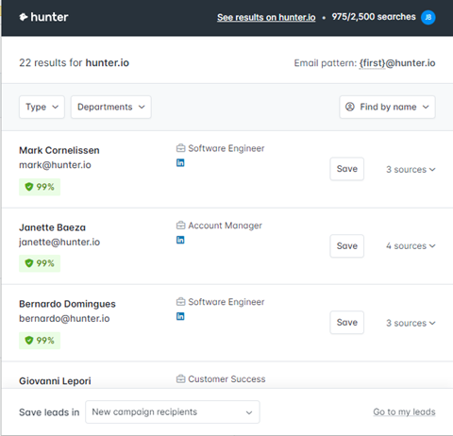Image resolution: width=453 pixels, height=436 pixels.
Task: Click the briefcase icon beside Mark's Software Engineer
Action: pos(180,148)
